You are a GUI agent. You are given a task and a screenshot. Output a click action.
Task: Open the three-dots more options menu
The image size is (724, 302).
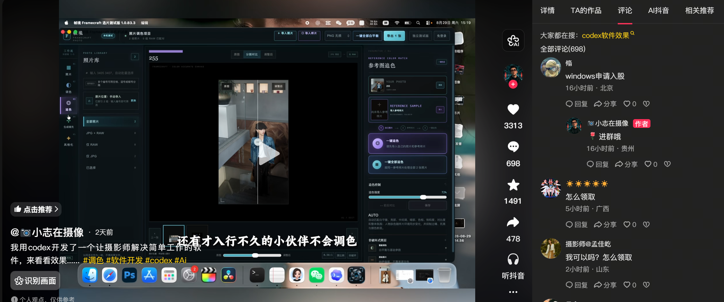[513, 292]
